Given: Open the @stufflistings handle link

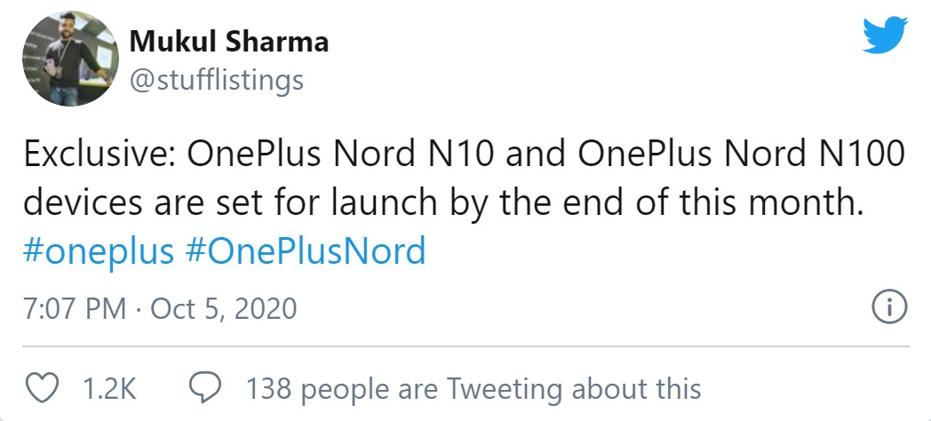Looking at the screenshot, I should (x=217, y=81).
